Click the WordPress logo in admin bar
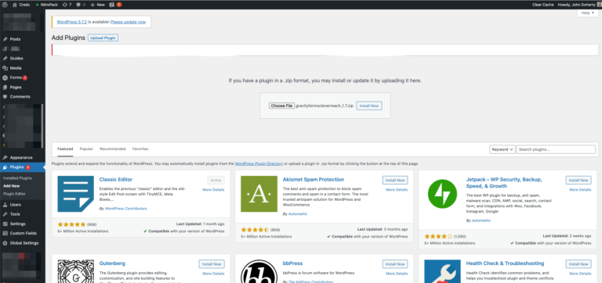602x283 pixels. point(5,5)
